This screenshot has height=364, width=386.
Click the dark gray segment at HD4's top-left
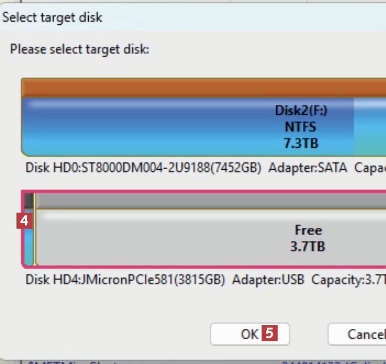[28, 200]
